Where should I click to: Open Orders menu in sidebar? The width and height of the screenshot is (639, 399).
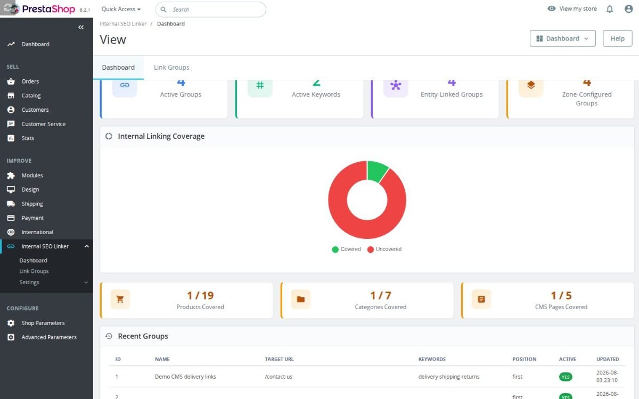(x=30, y=81)
